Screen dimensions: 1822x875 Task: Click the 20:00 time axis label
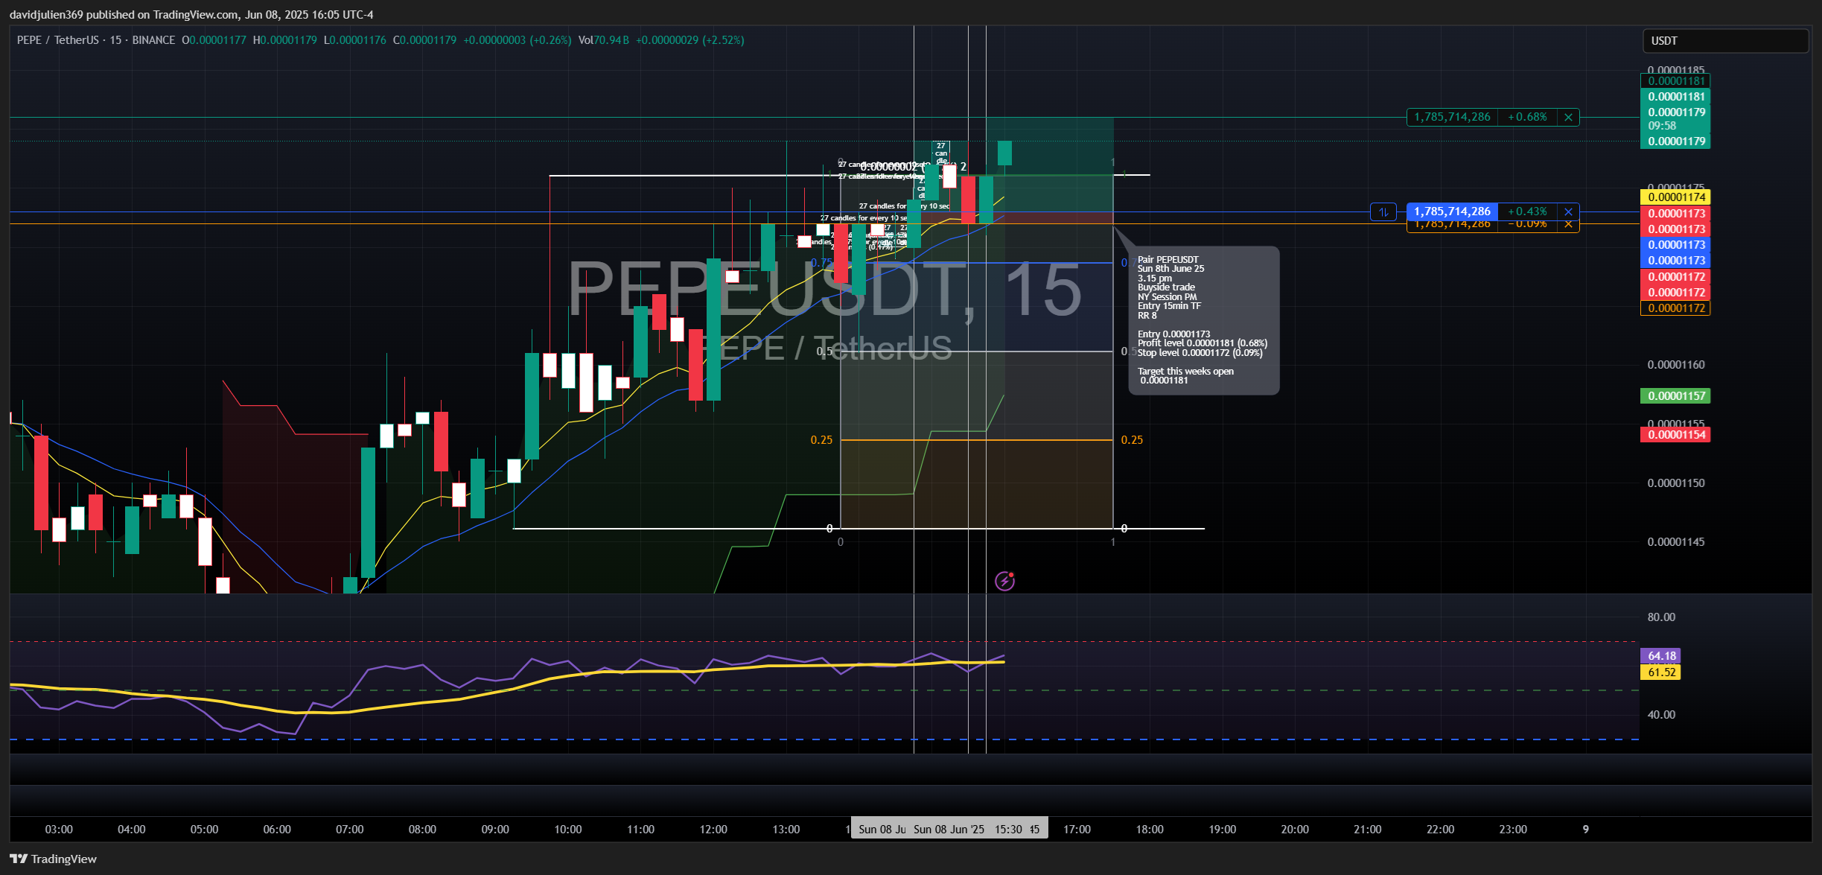point(1295,830)
